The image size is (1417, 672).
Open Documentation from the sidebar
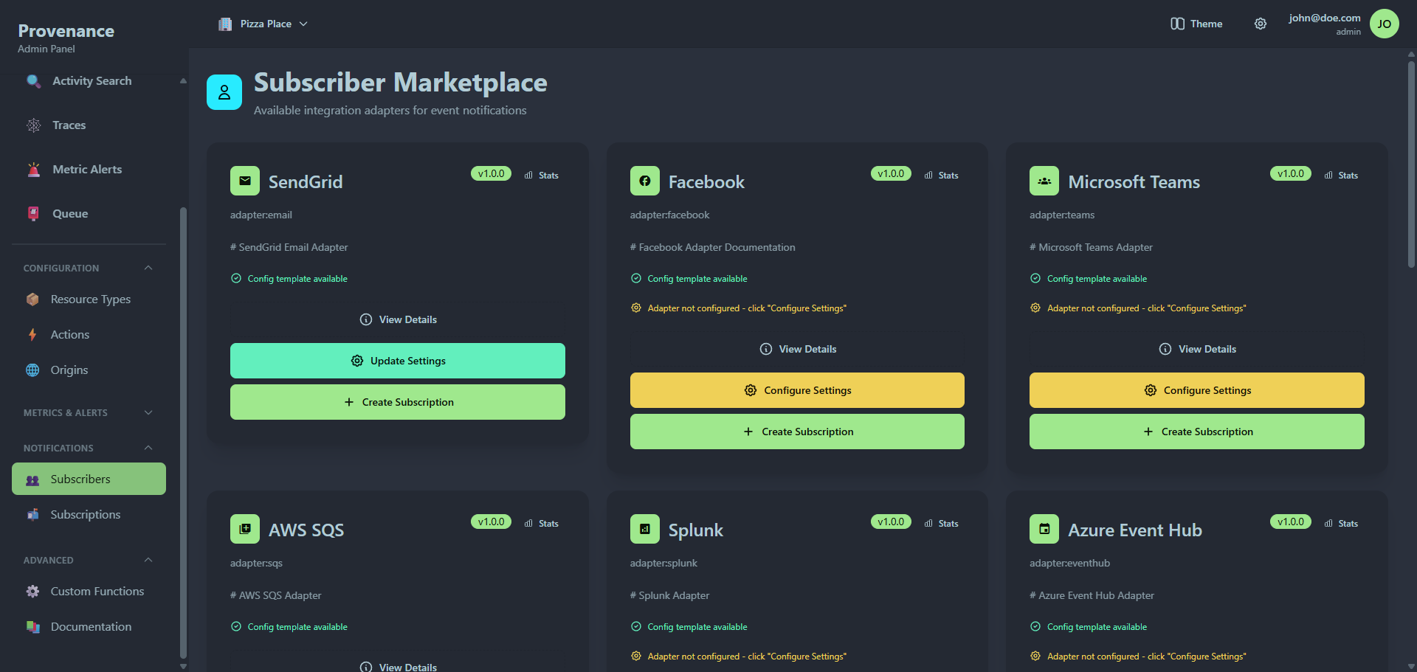90,626
